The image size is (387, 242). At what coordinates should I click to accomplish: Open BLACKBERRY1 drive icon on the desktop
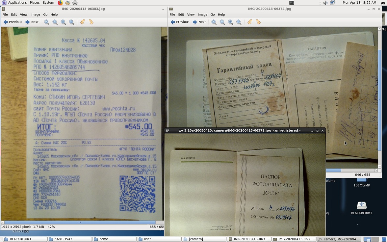click(x=362, y=207)
